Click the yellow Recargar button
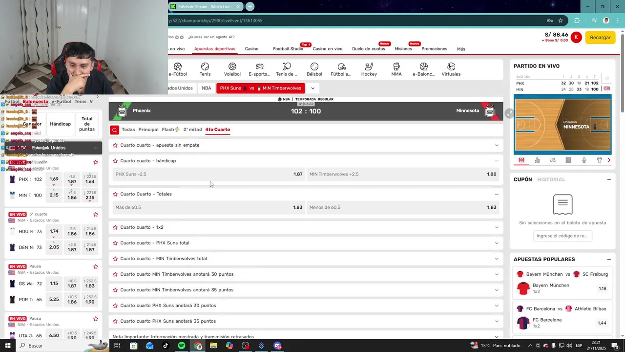 coord(600,37)
